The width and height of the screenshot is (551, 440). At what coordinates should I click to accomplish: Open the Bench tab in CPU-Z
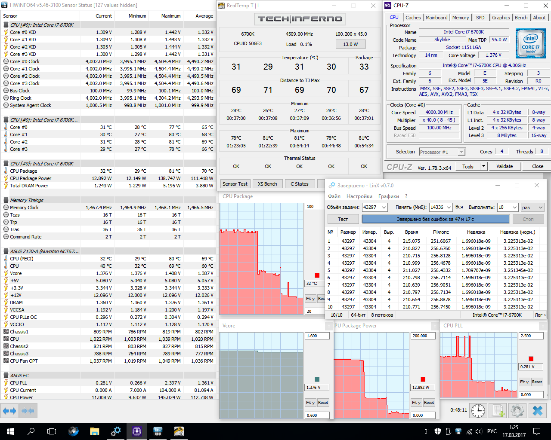pyautogui.click(x=521, y=18)
